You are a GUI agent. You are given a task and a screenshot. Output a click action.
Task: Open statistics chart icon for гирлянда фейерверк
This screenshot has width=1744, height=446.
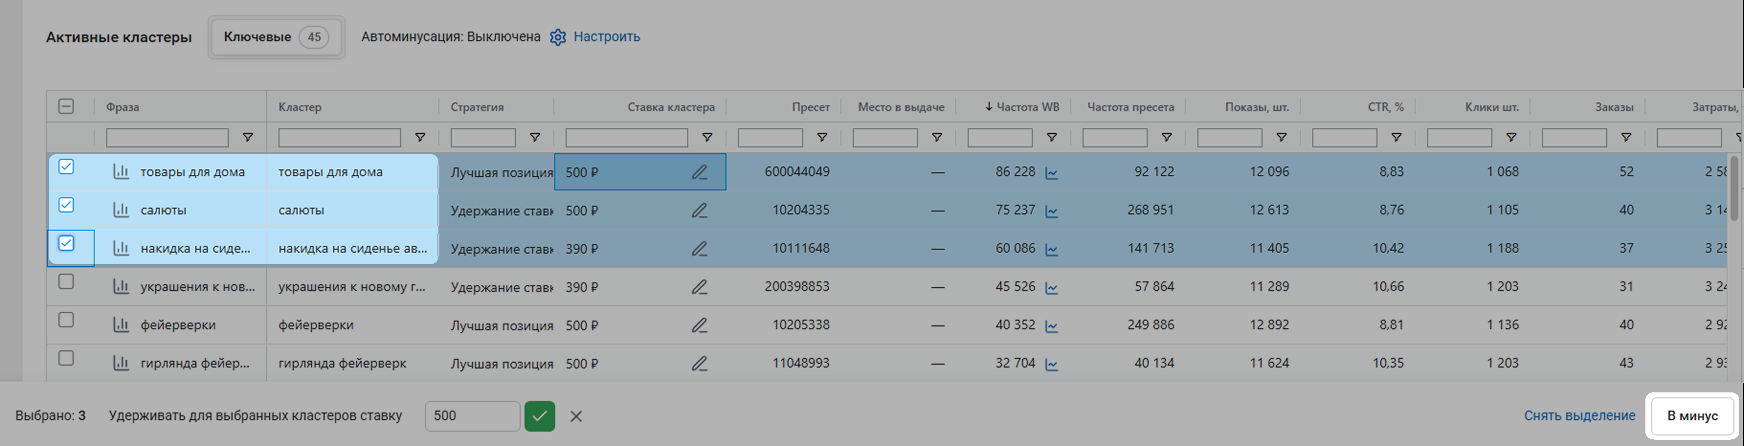coord(121,363)
